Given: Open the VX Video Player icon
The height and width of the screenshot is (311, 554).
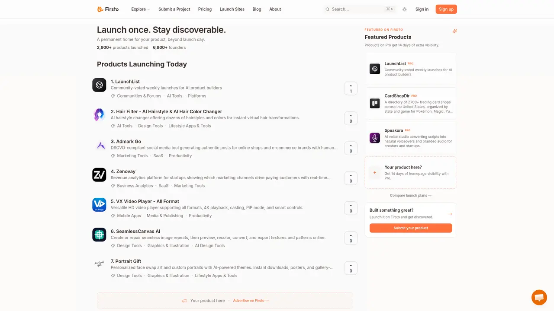Looking at the screenshot, I should coord(99,205).
